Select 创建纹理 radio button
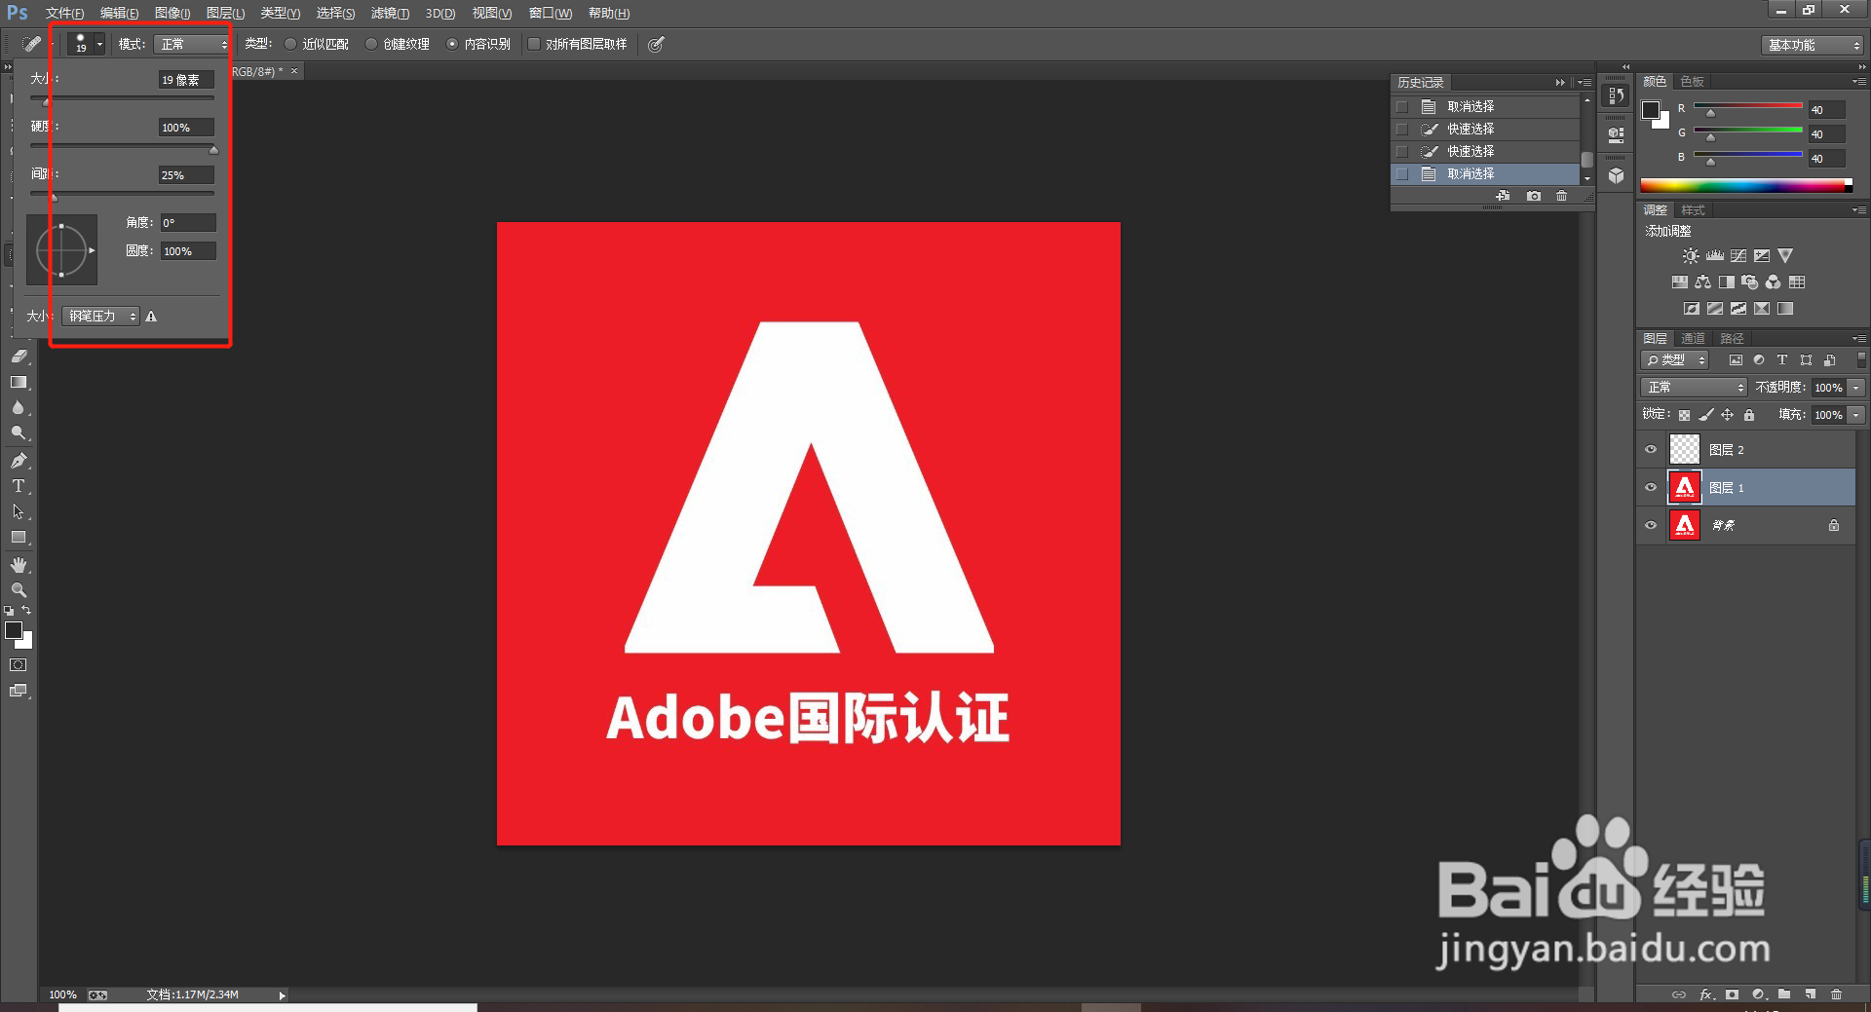This screenshot has height=1012, width=1871. (x=371, y=44)
